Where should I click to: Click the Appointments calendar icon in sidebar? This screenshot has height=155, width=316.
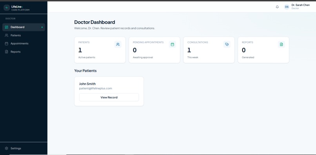tap(6, 43)
